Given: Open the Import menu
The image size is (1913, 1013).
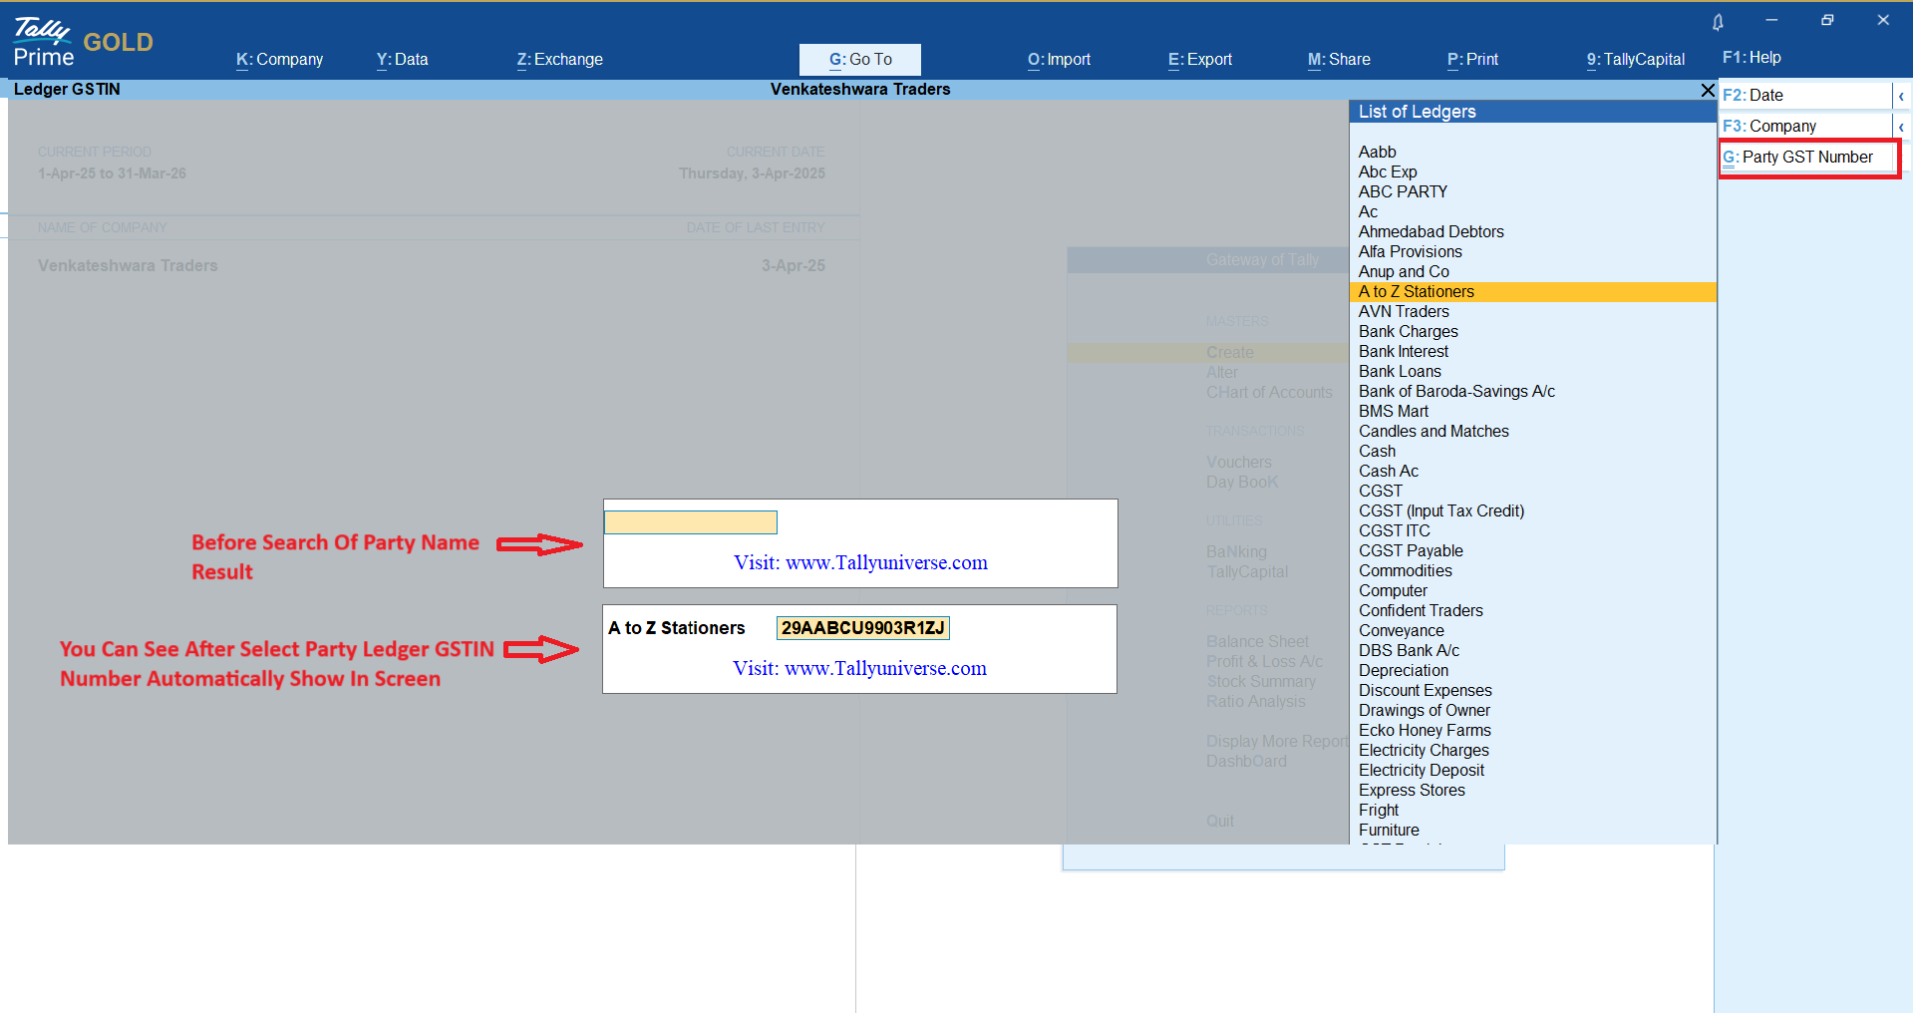Looking at the screenshot, I should (1059, 60).
